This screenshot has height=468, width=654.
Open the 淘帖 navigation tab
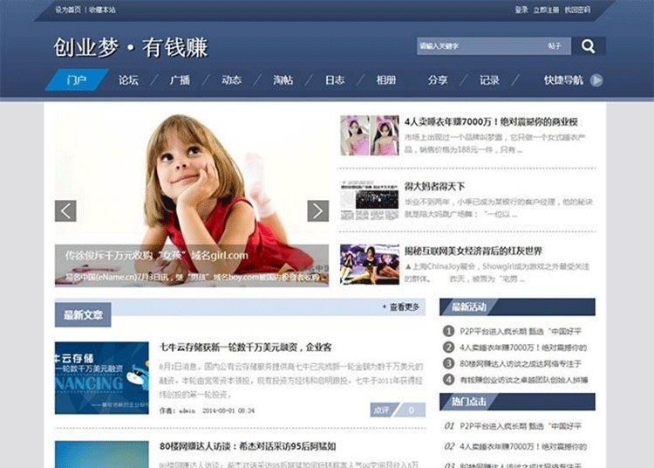(283, 80)
